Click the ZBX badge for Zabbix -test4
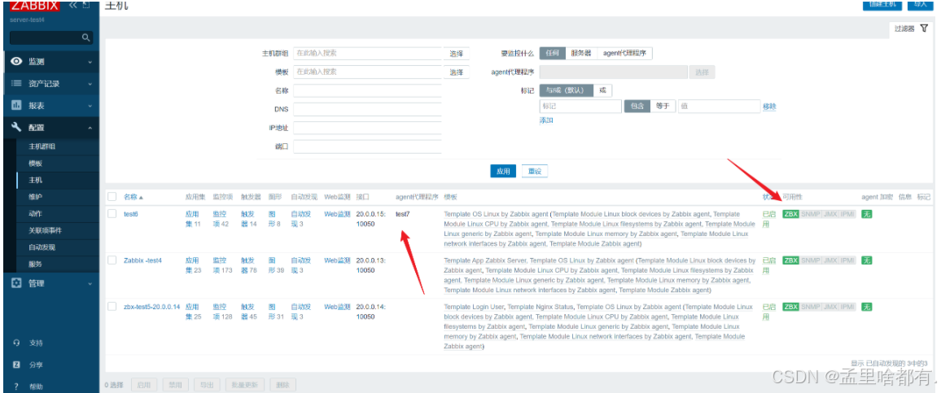 [x=791, y=260]
